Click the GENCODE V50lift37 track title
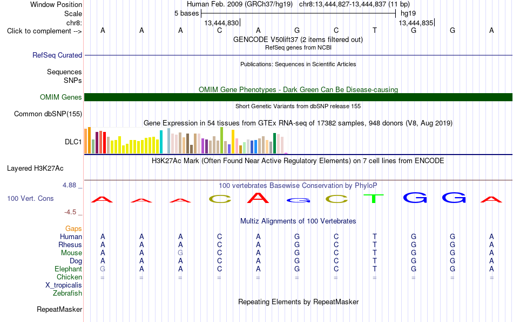This screenshot has width=513, height=322. 298,40
